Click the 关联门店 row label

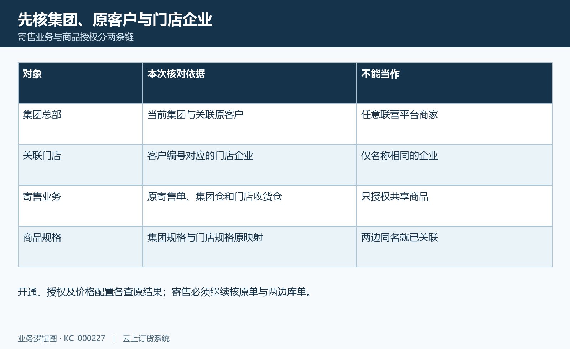point(80,165)
